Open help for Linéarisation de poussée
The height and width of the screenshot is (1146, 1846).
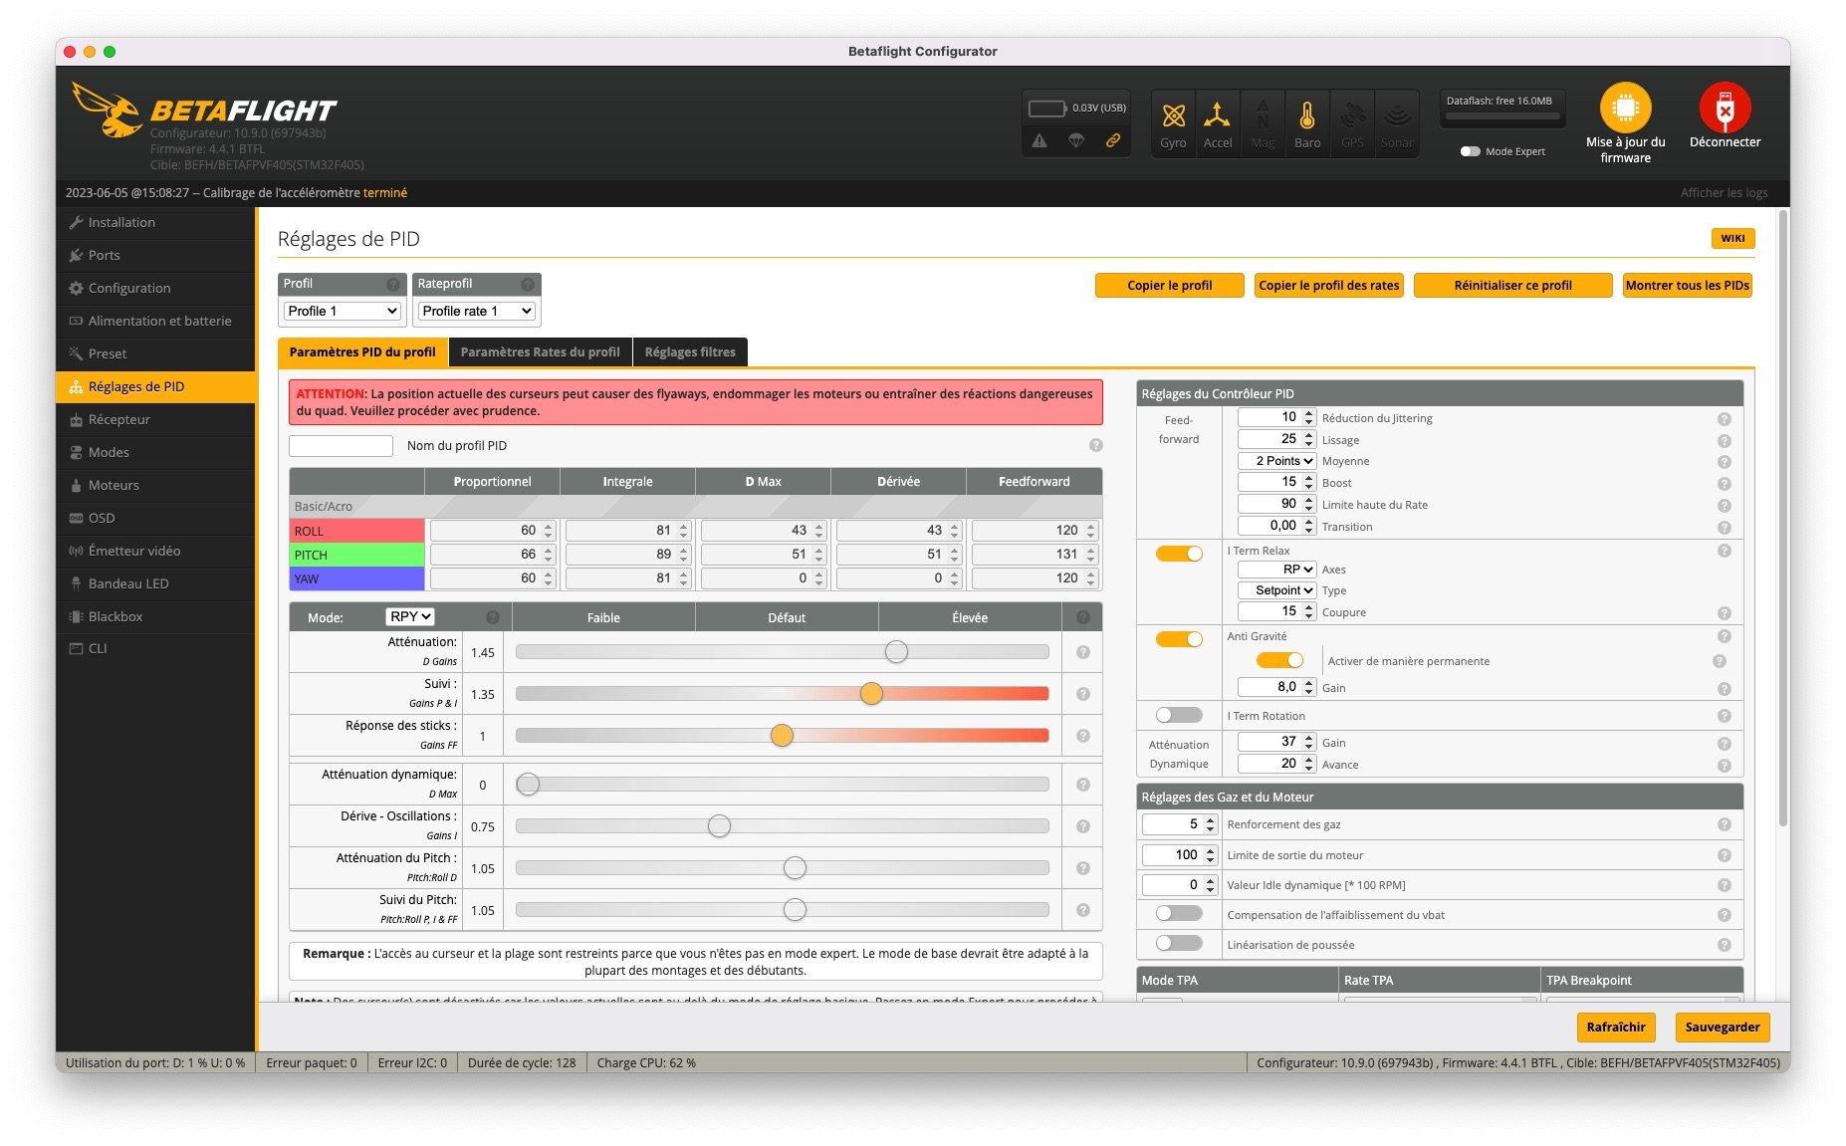1724,945
